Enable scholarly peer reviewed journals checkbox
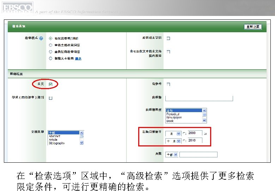 point(50,98)
